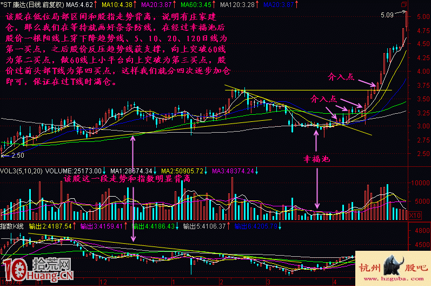Click the 2 month marker on time axis

[x=222, y=282]
